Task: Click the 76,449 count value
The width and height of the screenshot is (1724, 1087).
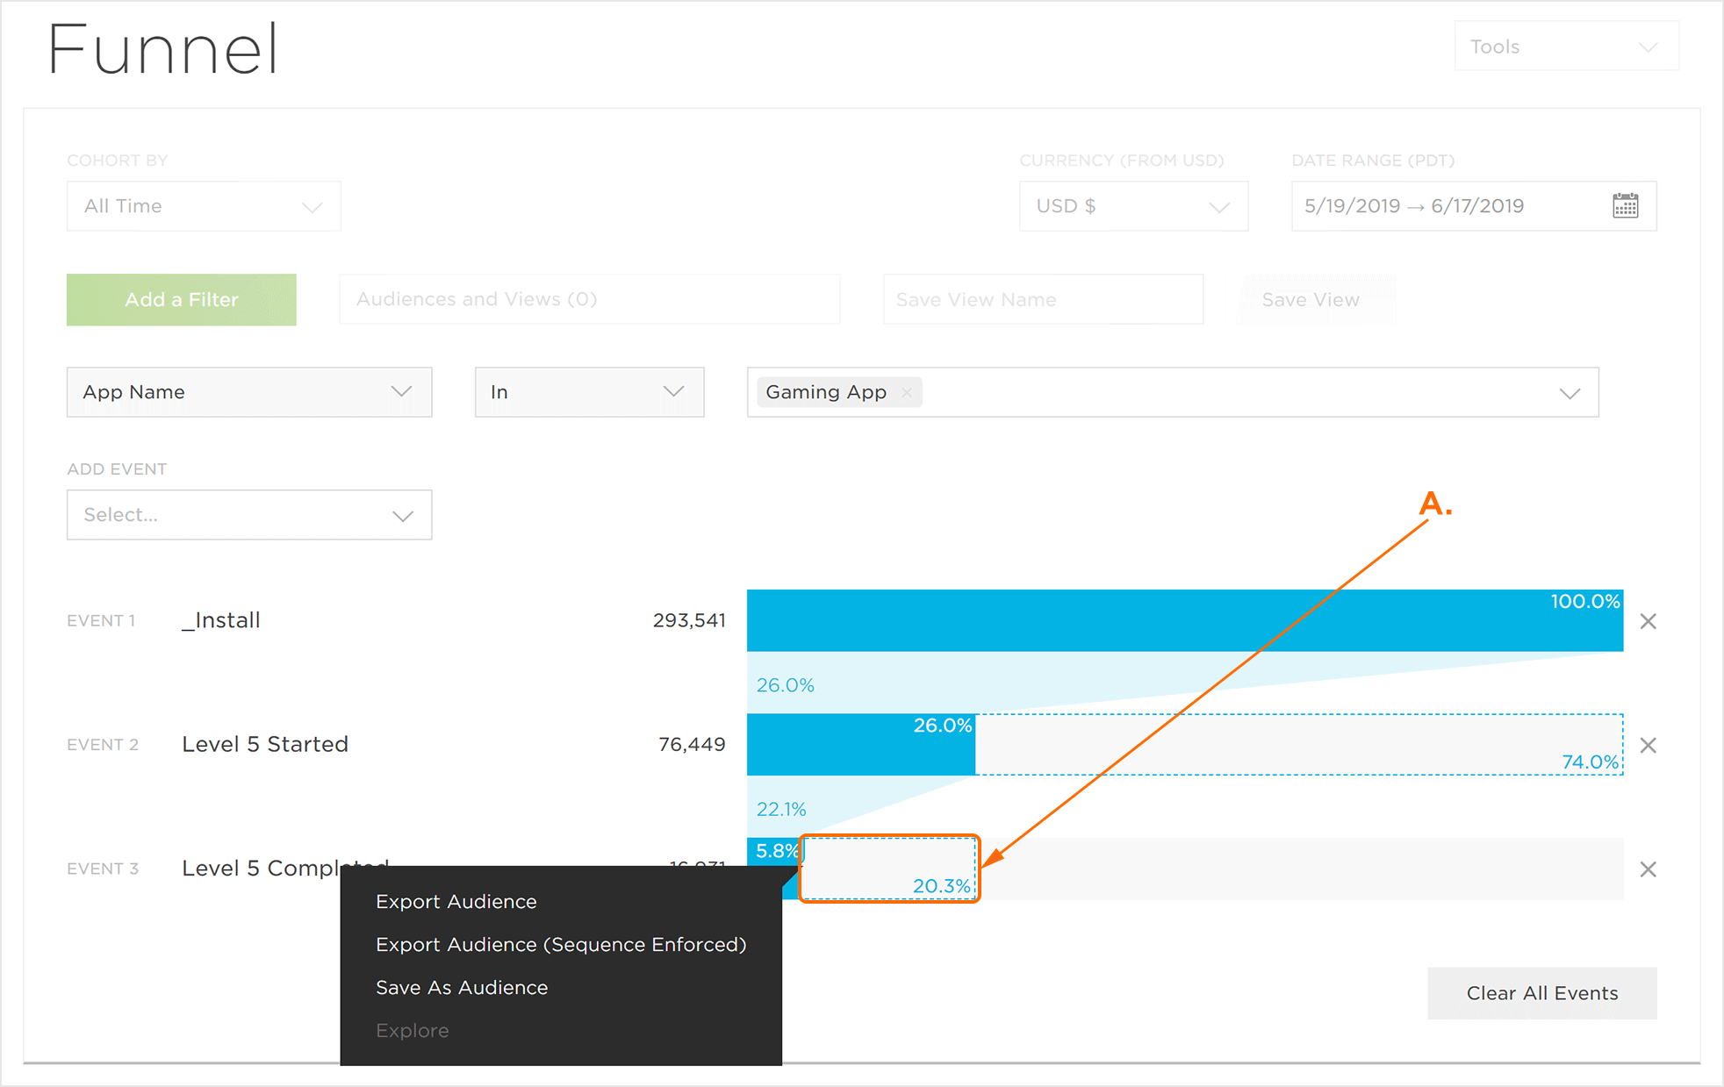Action: pyautogui.click(x=692, y=744)
